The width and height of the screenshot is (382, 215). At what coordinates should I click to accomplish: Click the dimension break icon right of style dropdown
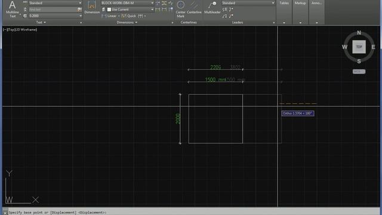(158, 3)
